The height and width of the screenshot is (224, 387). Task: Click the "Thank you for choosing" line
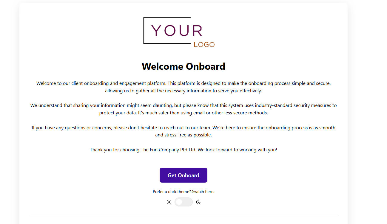click(x=184, y=150)
